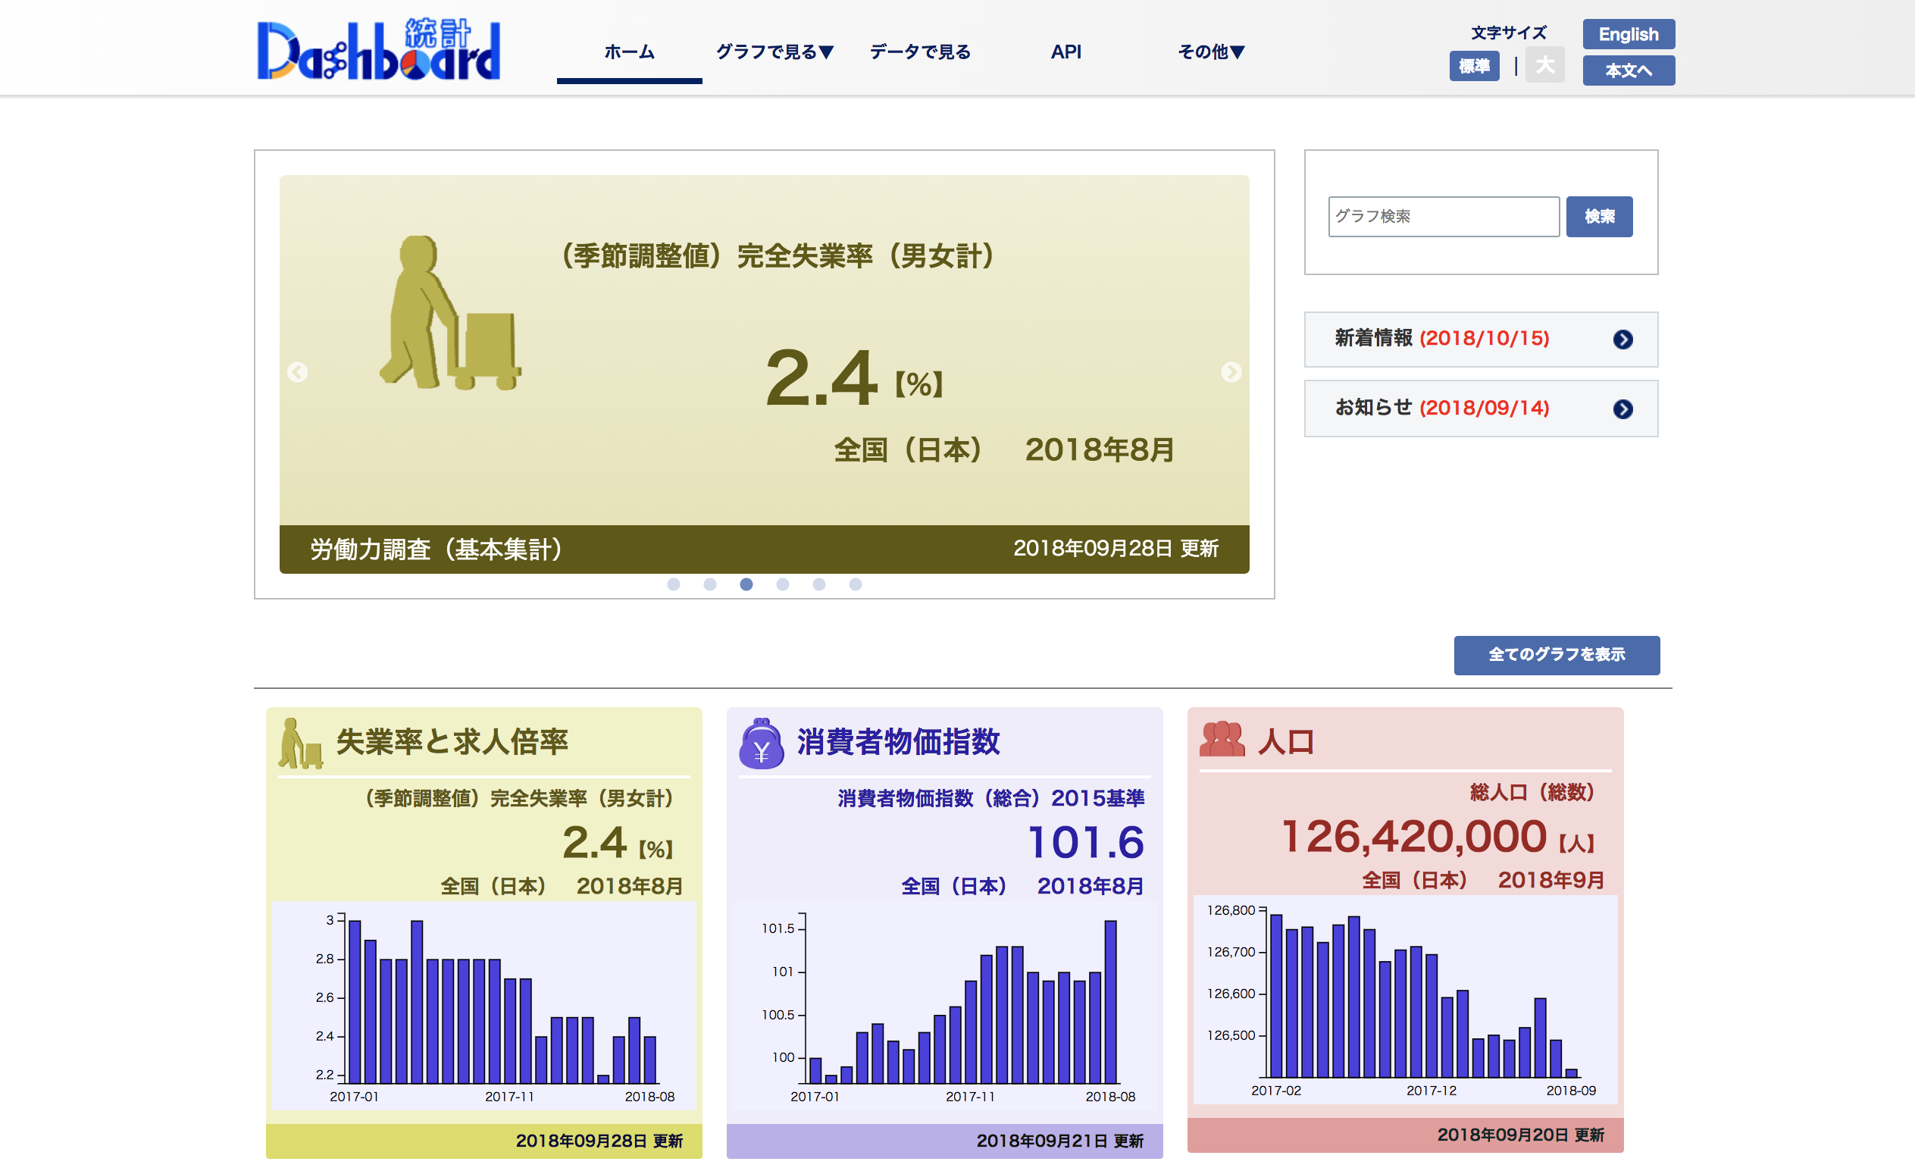
Task: Select carousel slide dot indicator one
Action: coord(670,584)
